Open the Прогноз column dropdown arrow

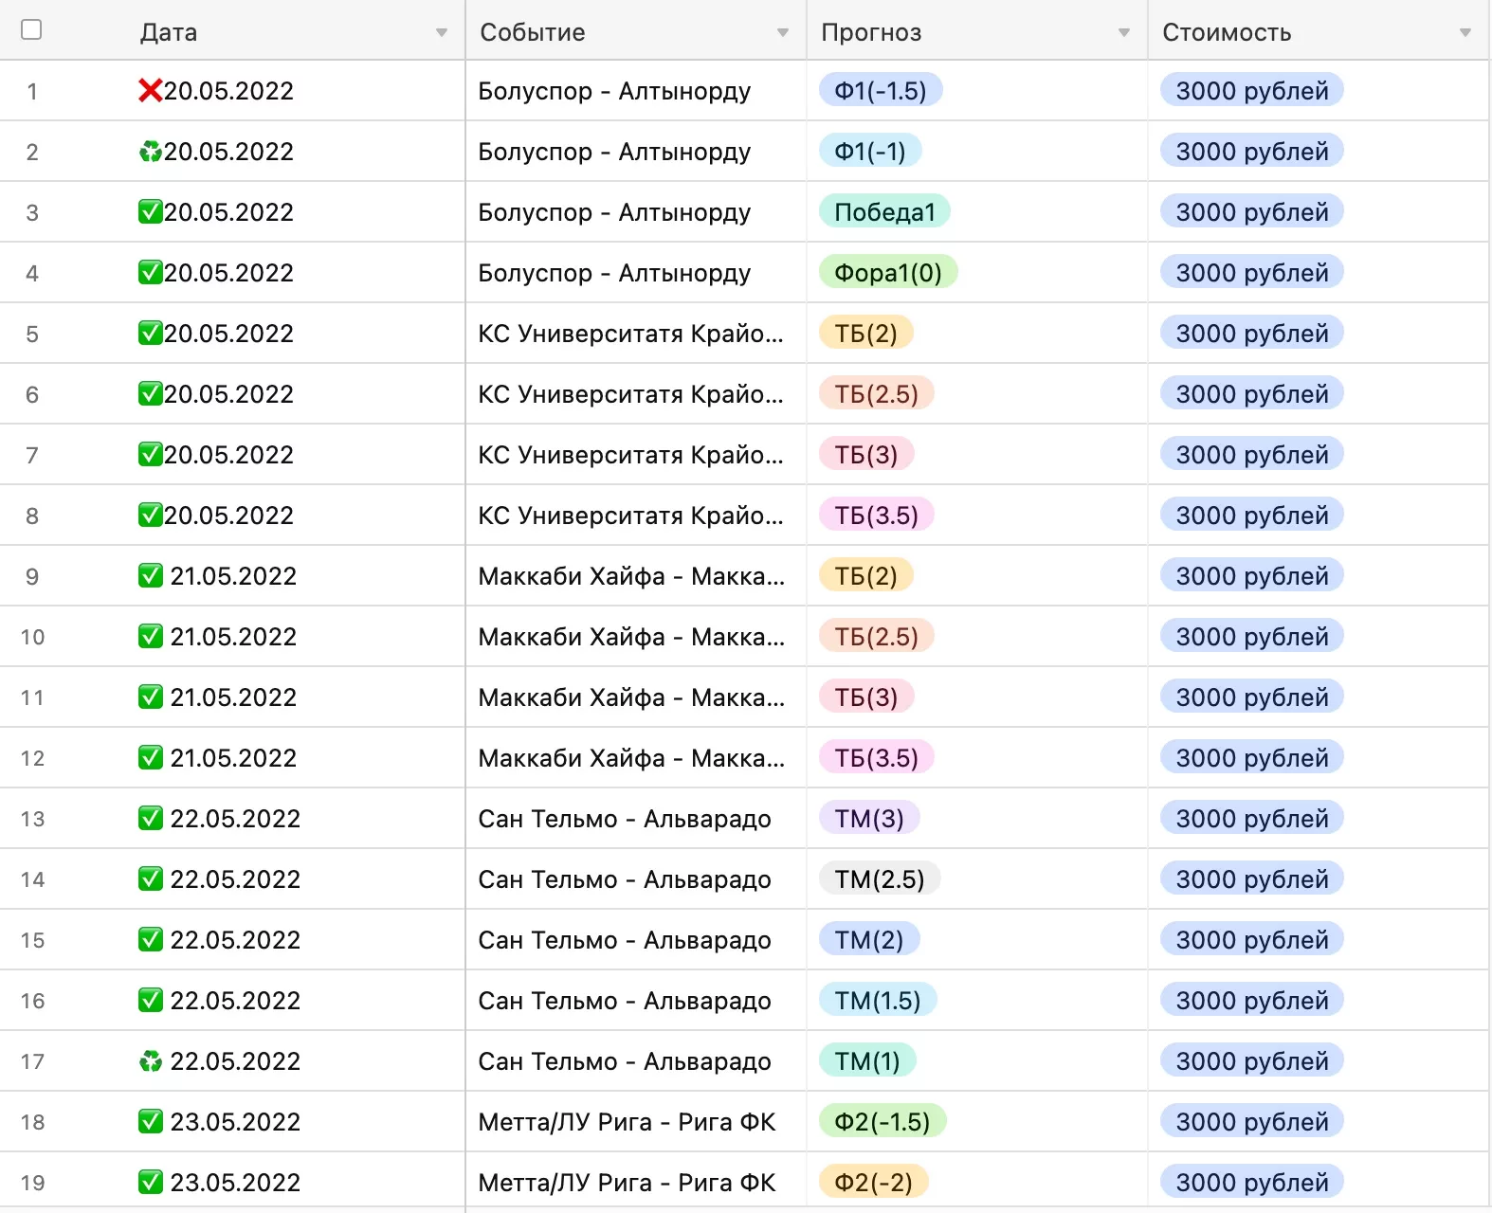click(1123, 33)
